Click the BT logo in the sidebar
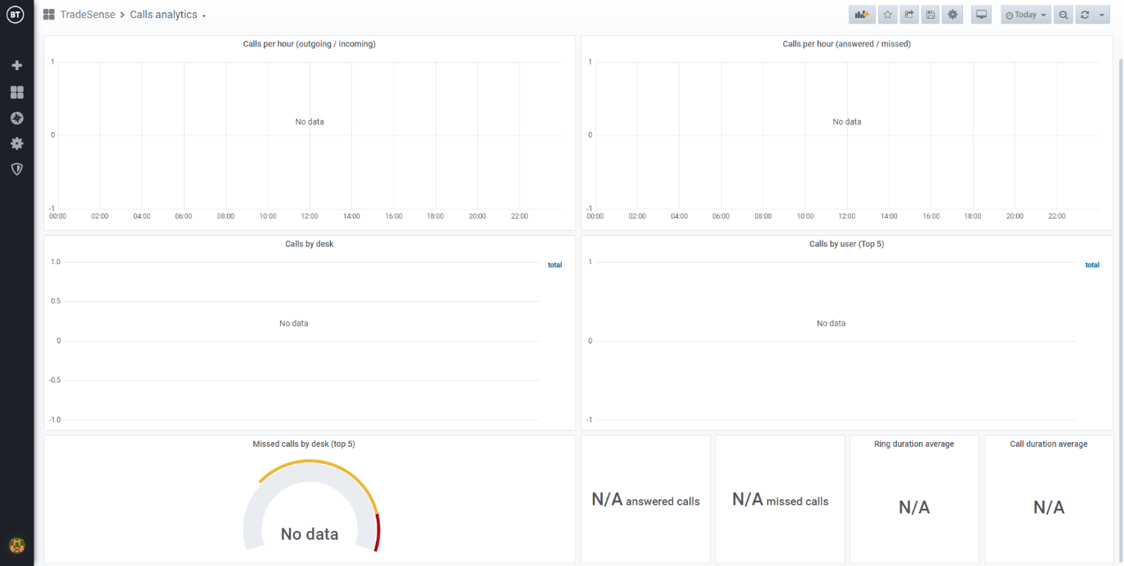The image size is (1124, 566). coord(15,15)
